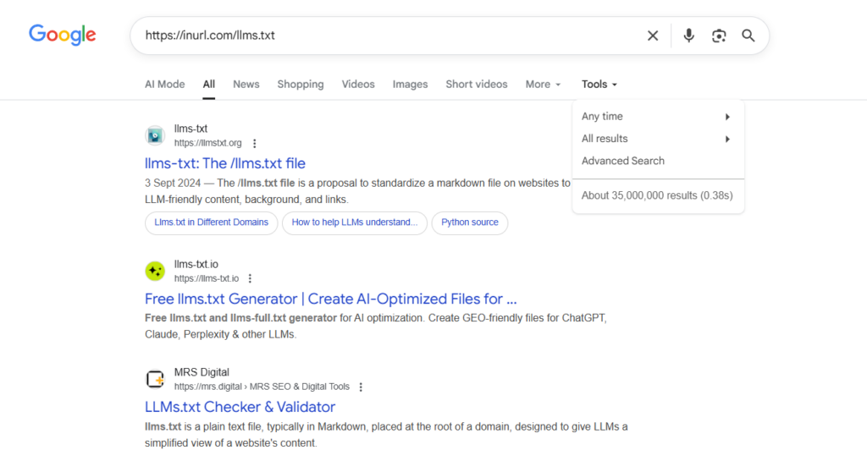Clear the search box with X icon

click(653, 36)
